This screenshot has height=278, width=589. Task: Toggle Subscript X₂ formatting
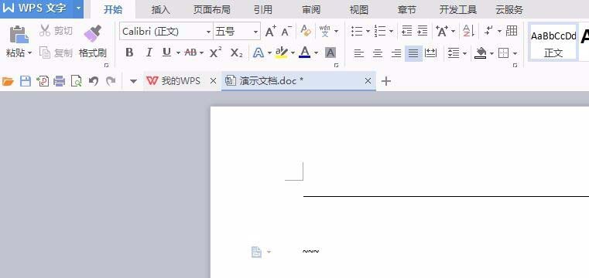(236, 53)
